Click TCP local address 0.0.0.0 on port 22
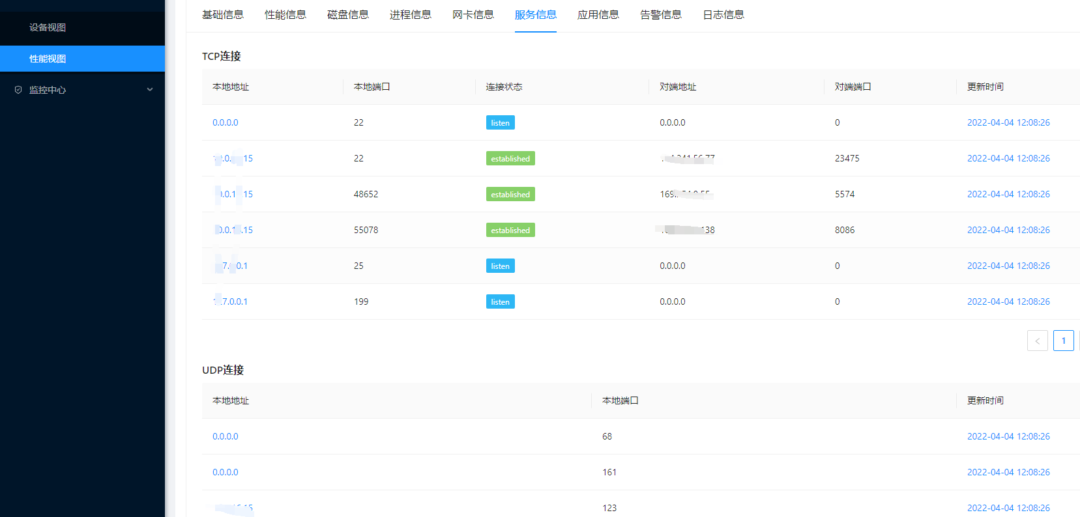Viewport: 1080px width, 517px height. [x=226, y=122]
